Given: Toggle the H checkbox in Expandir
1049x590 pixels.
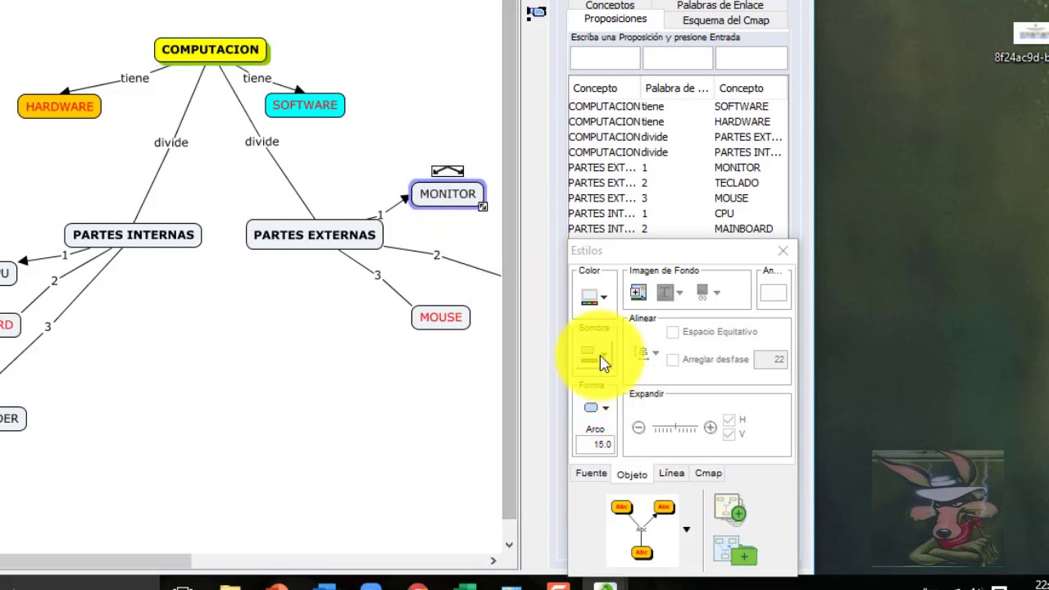Looking at the screenshot, I should click(x=729, y=420).
